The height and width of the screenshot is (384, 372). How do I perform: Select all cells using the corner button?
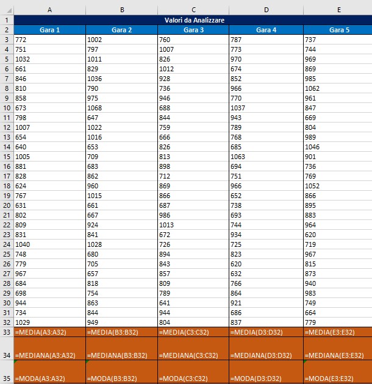(6, 10)
